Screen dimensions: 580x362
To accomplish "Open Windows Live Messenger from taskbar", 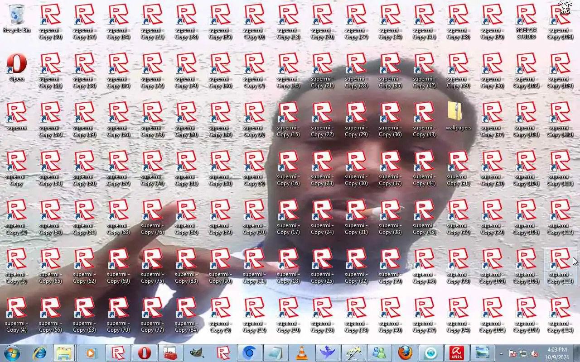I will (379, 353).
